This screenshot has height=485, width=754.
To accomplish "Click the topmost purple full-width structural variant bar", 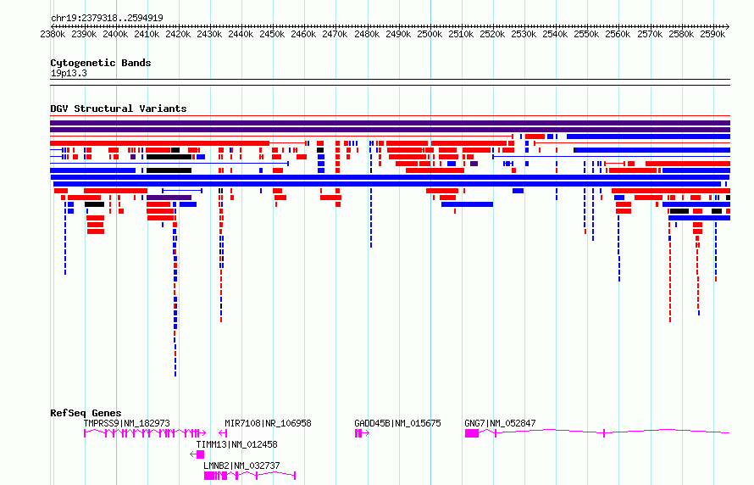I will pos(390,123).
